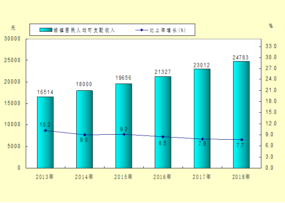Select the value label 24783

pyautogui.click(x=241, y=57)
